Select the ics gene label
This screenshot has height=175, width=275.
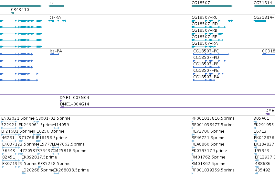point(51,3)
